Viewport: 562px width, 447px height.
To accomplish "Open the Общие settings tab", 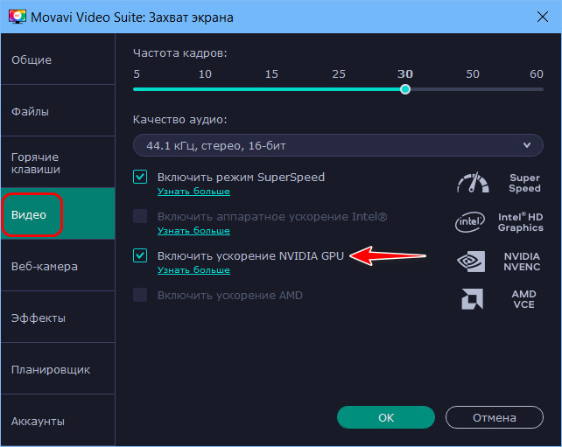I will [x=58, y=59].
